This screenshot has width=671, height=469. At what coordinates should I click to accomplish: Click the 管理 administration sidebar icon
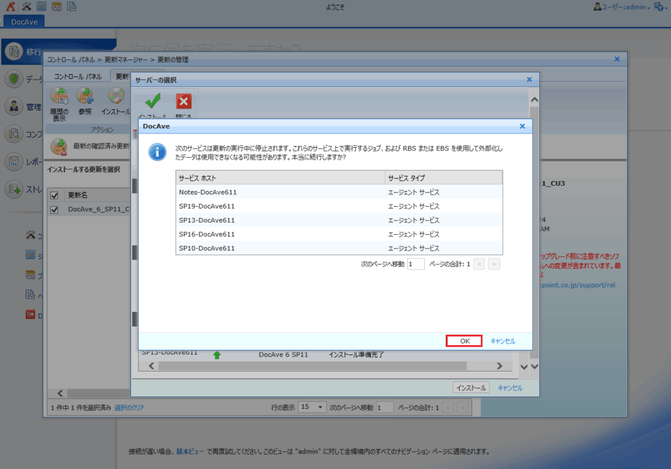[x=14, y=107]
